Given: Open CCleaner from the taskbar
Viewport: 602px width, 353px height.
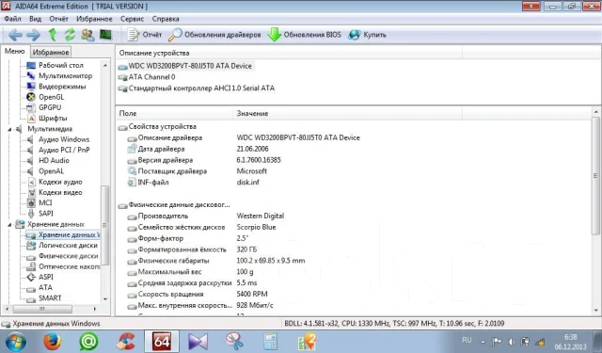Looking at the screenshot, I should coord(125,341).
